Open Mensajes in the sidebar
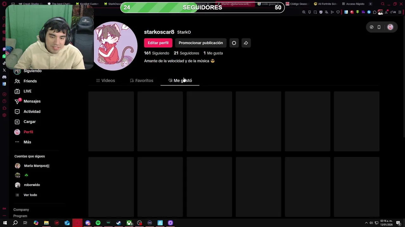The height and width of the screenshot is (227, 405). click(28, 101)
